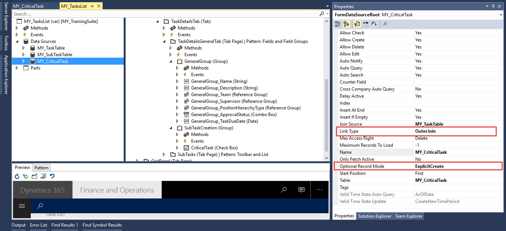Open preview in a new window

[34, 176]
